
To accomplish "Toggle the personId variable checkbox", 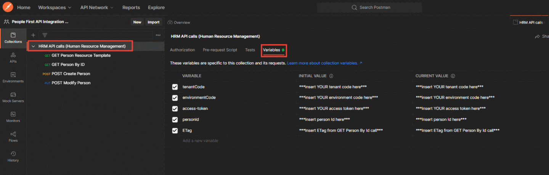I will click(x=175, y=119).
